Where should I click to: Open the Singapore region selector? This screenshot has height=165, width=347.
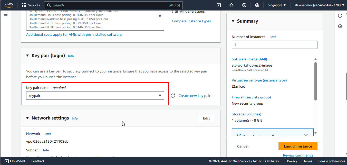(x=277, y=5)
